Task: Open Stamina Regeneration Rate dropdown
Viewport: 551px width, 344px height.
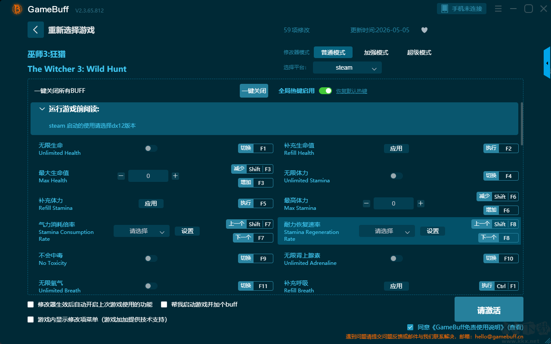Action: [387, 231]
